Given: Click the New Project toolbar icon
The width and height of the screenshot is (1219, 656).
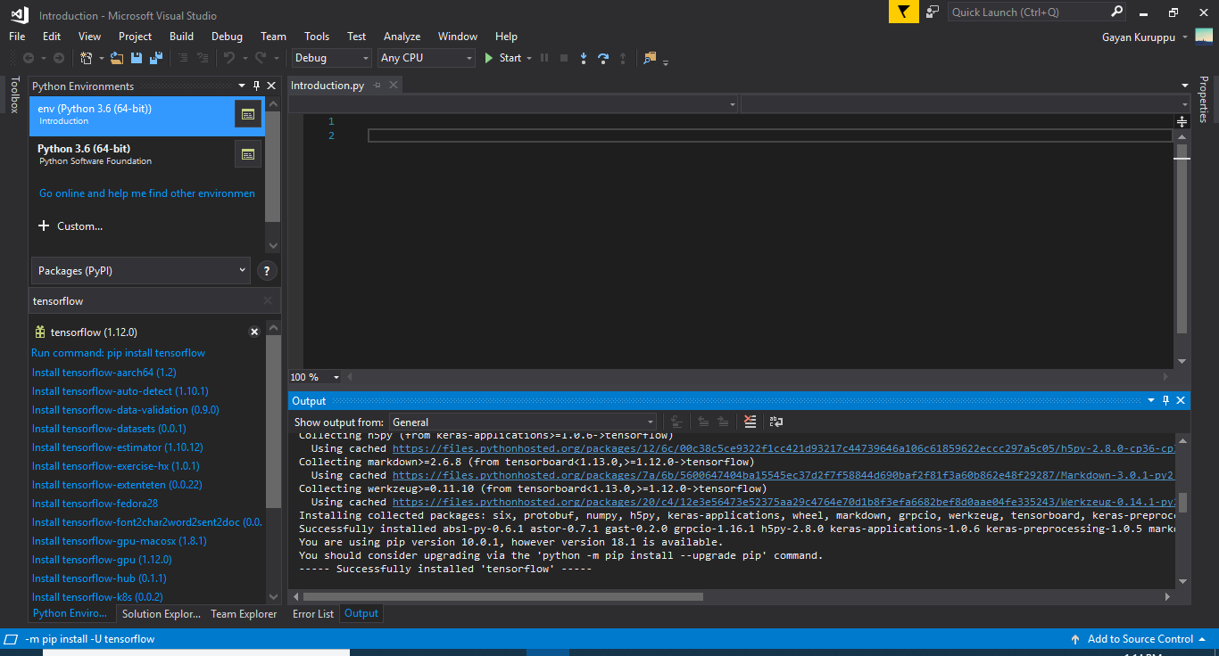Looking at the screenshot, I should 87,58.
